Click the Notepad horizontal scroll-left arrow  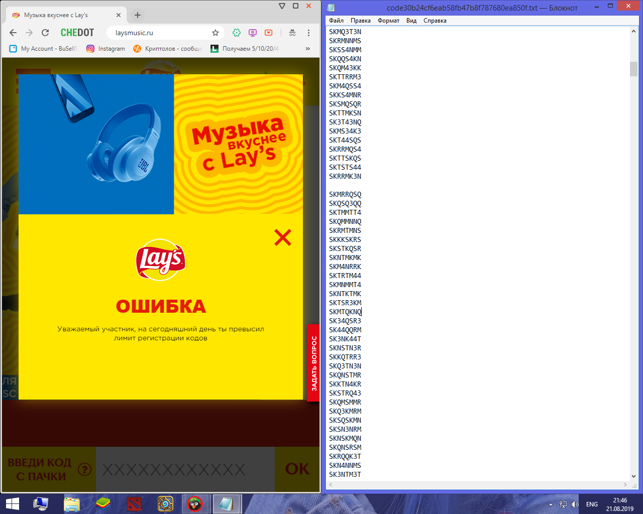coord(330,485)
